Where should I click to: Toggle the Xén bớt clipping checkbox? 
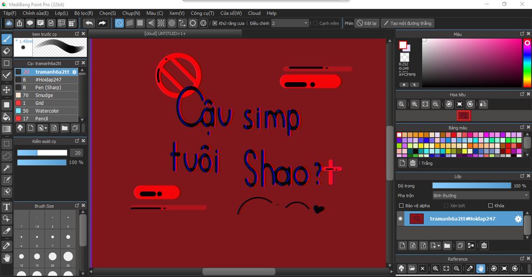[446, 206]
